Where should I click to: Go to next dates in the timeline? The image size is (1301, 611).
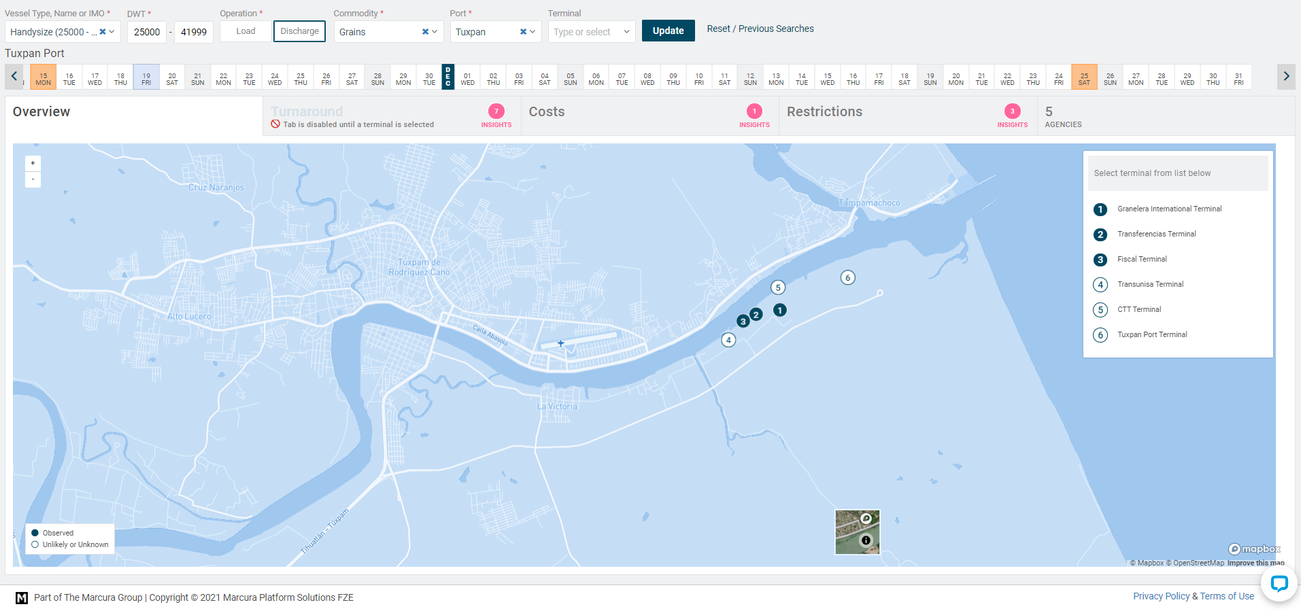[1286, 76]
